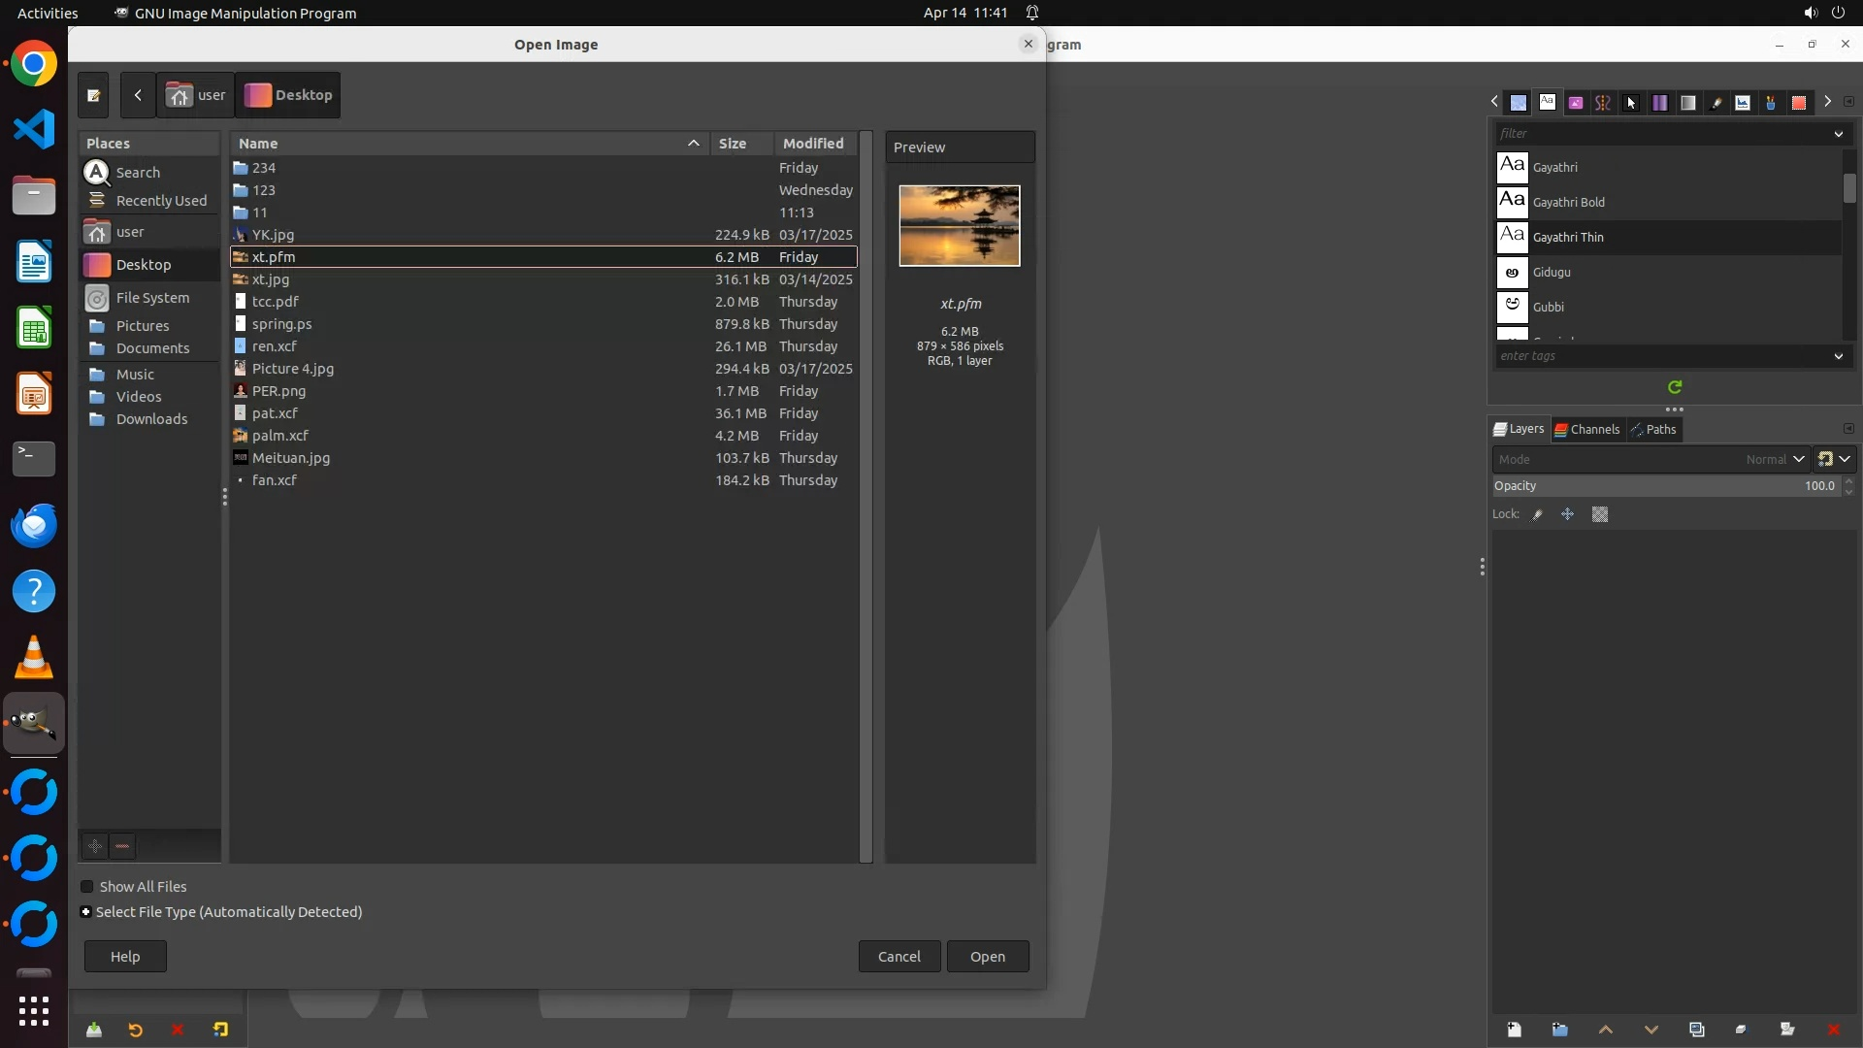Click the duplicate layer icon
This screenshot has width=1863, height=1048.
tap(1696, 1030)
